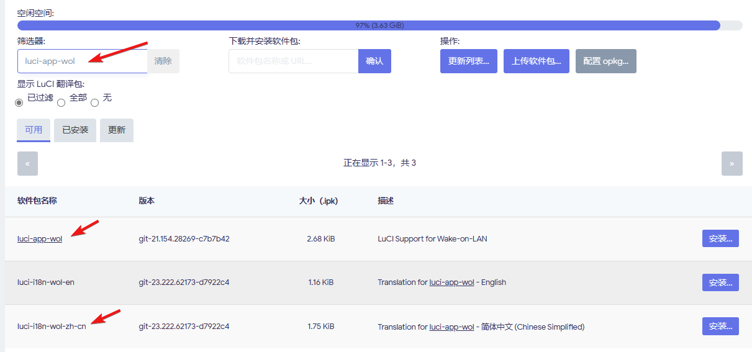Click LuCI Support for Wake-on-LAN description
752x352 pixels.
coord(432,239)
